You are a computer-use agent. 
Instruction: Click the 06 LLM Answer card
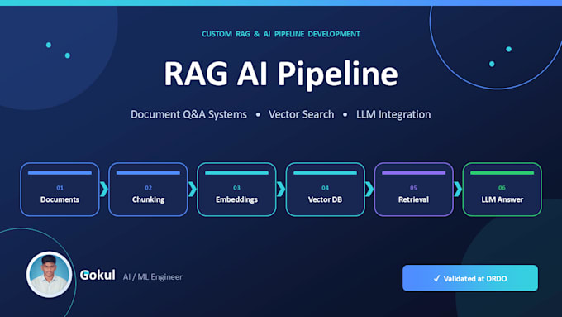point(502,190)
